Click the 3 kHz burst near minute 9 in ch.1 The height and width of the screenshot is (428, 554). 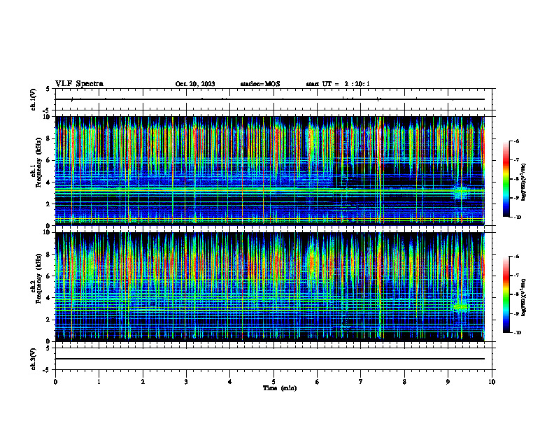(x=460, y=192)
